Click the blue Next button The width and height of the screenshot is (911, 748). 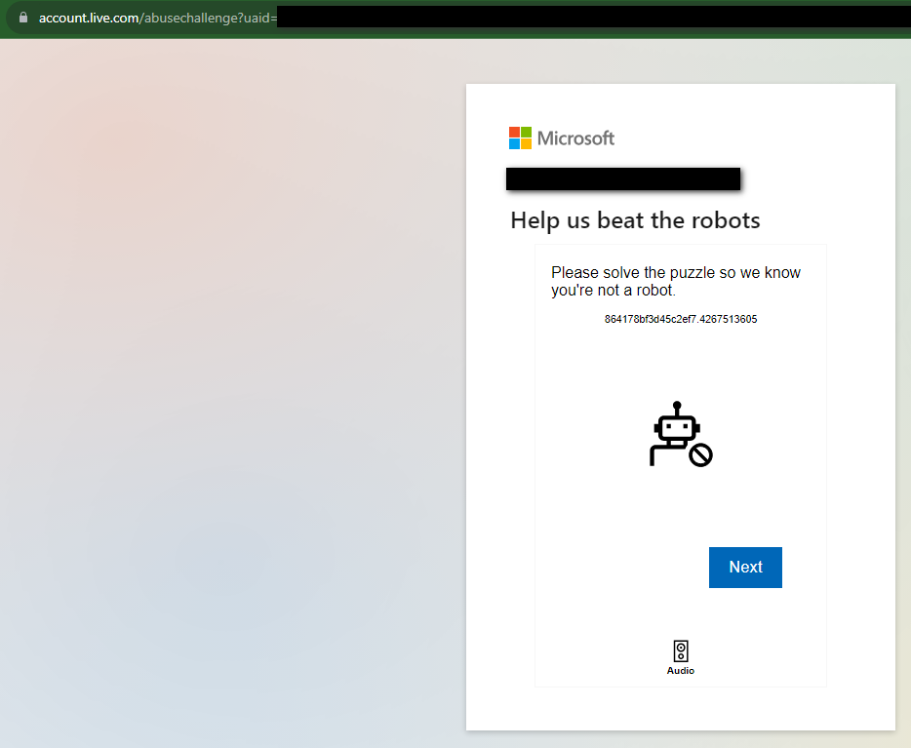[x=745, y=567]
